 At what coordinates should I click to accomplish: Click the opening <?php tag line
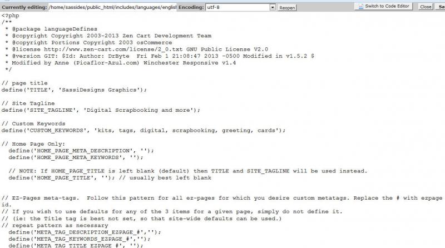(10, 16)
